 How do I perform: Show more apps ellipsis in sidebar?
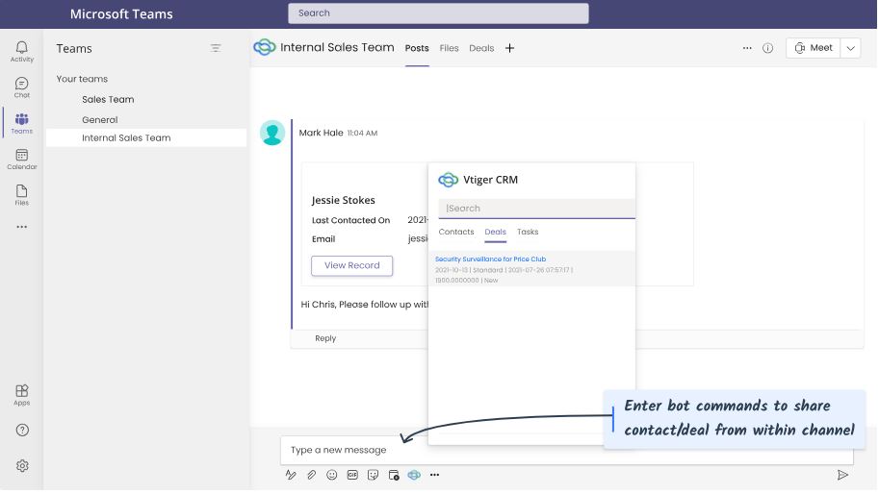click(22, 227)
